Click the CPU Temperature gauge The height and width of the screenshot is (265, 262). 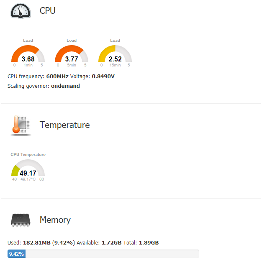(x=28, y=167)
